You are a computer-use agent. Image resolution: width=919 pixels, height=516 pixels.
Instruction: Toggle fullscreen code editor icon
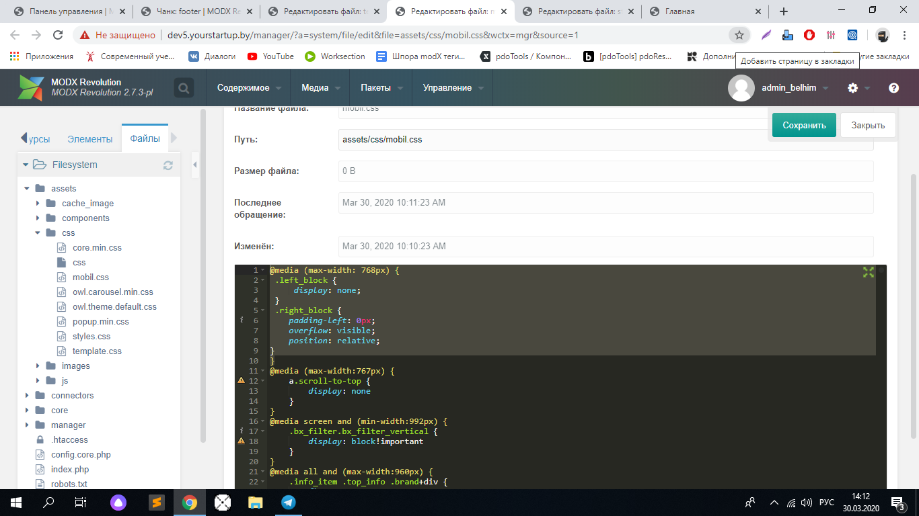point(869,271)
